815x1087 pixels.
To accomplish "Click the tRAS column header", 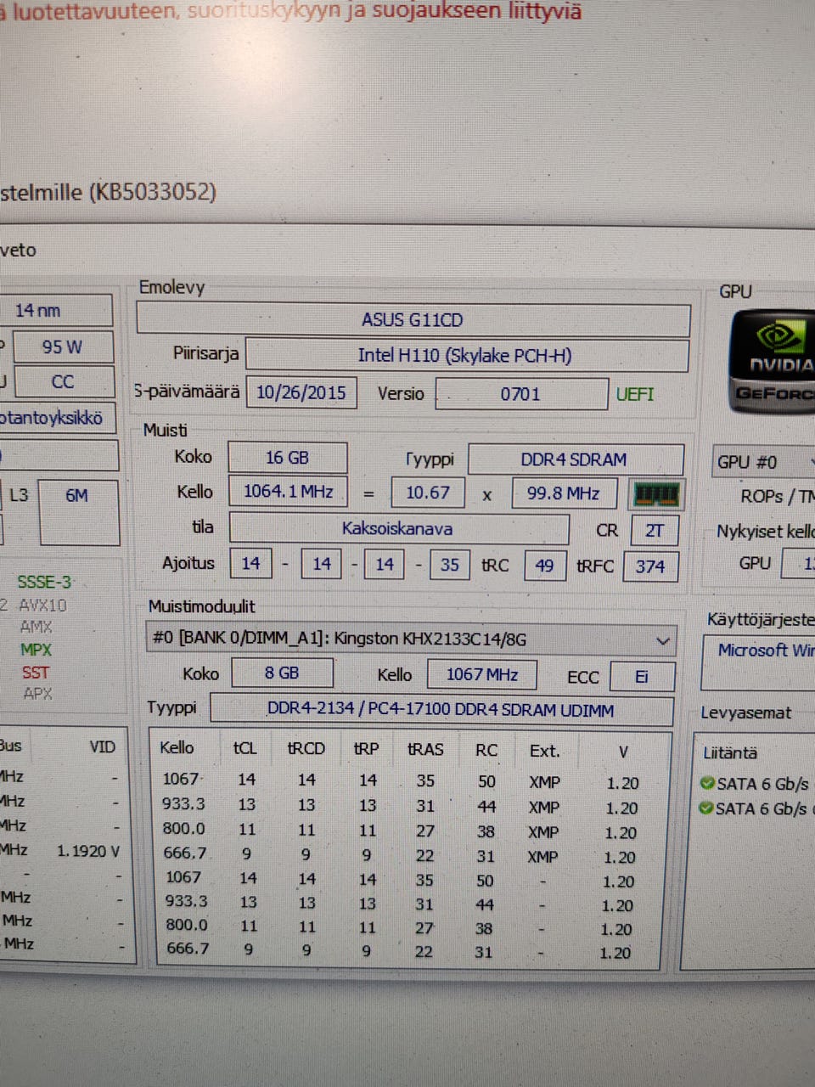I will coord(425,749).
